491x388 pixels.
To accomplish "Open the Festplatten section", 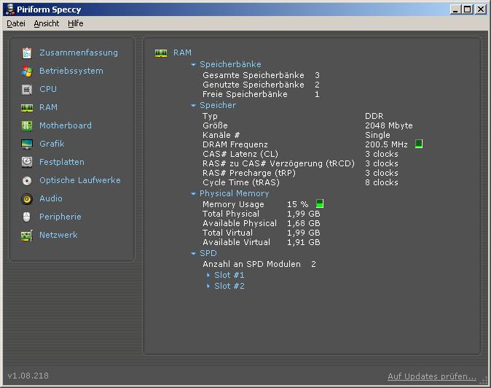I will tap(62, 162).
